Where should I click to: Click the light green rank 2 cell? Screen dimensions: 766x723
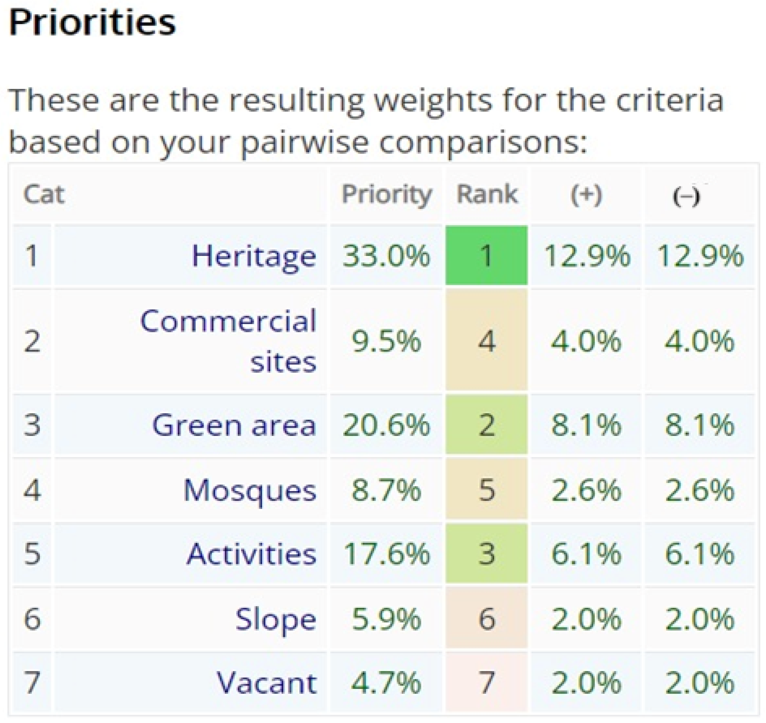point(486,425)
